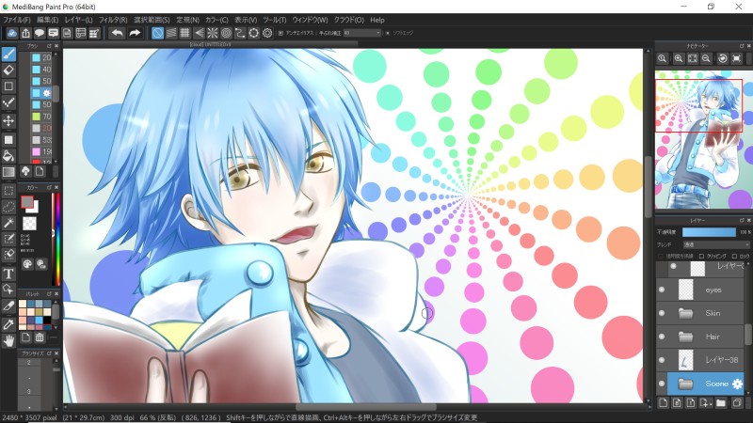The image size is (753, 423).
Task: Click the Navigator preview thumbnail
Action: coord(704,139)
